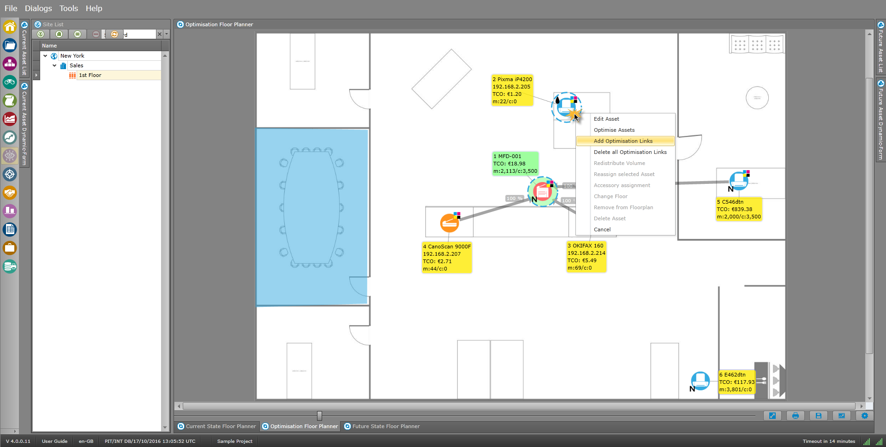886x447 pixels.
Task: Collapse the Sales tree node
Action: coord(54,65)
